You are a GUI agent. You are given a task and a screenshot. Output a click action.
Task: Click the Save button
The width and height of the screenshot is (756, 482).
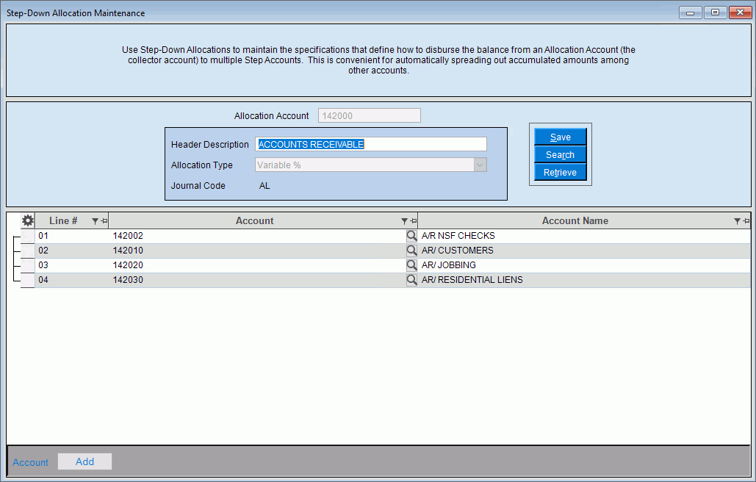[560, 137]
